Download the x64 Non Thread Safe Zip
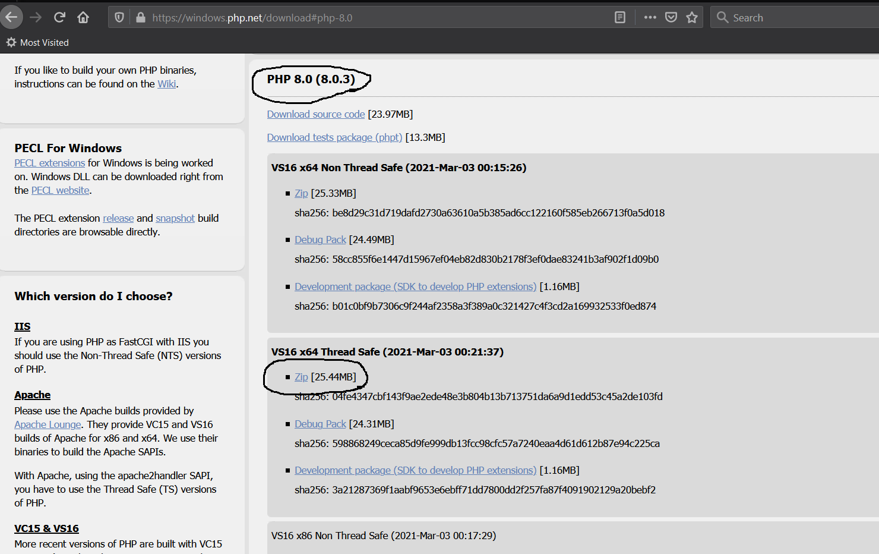This screenshot has width=879, height=554. (x=301, y=193)
